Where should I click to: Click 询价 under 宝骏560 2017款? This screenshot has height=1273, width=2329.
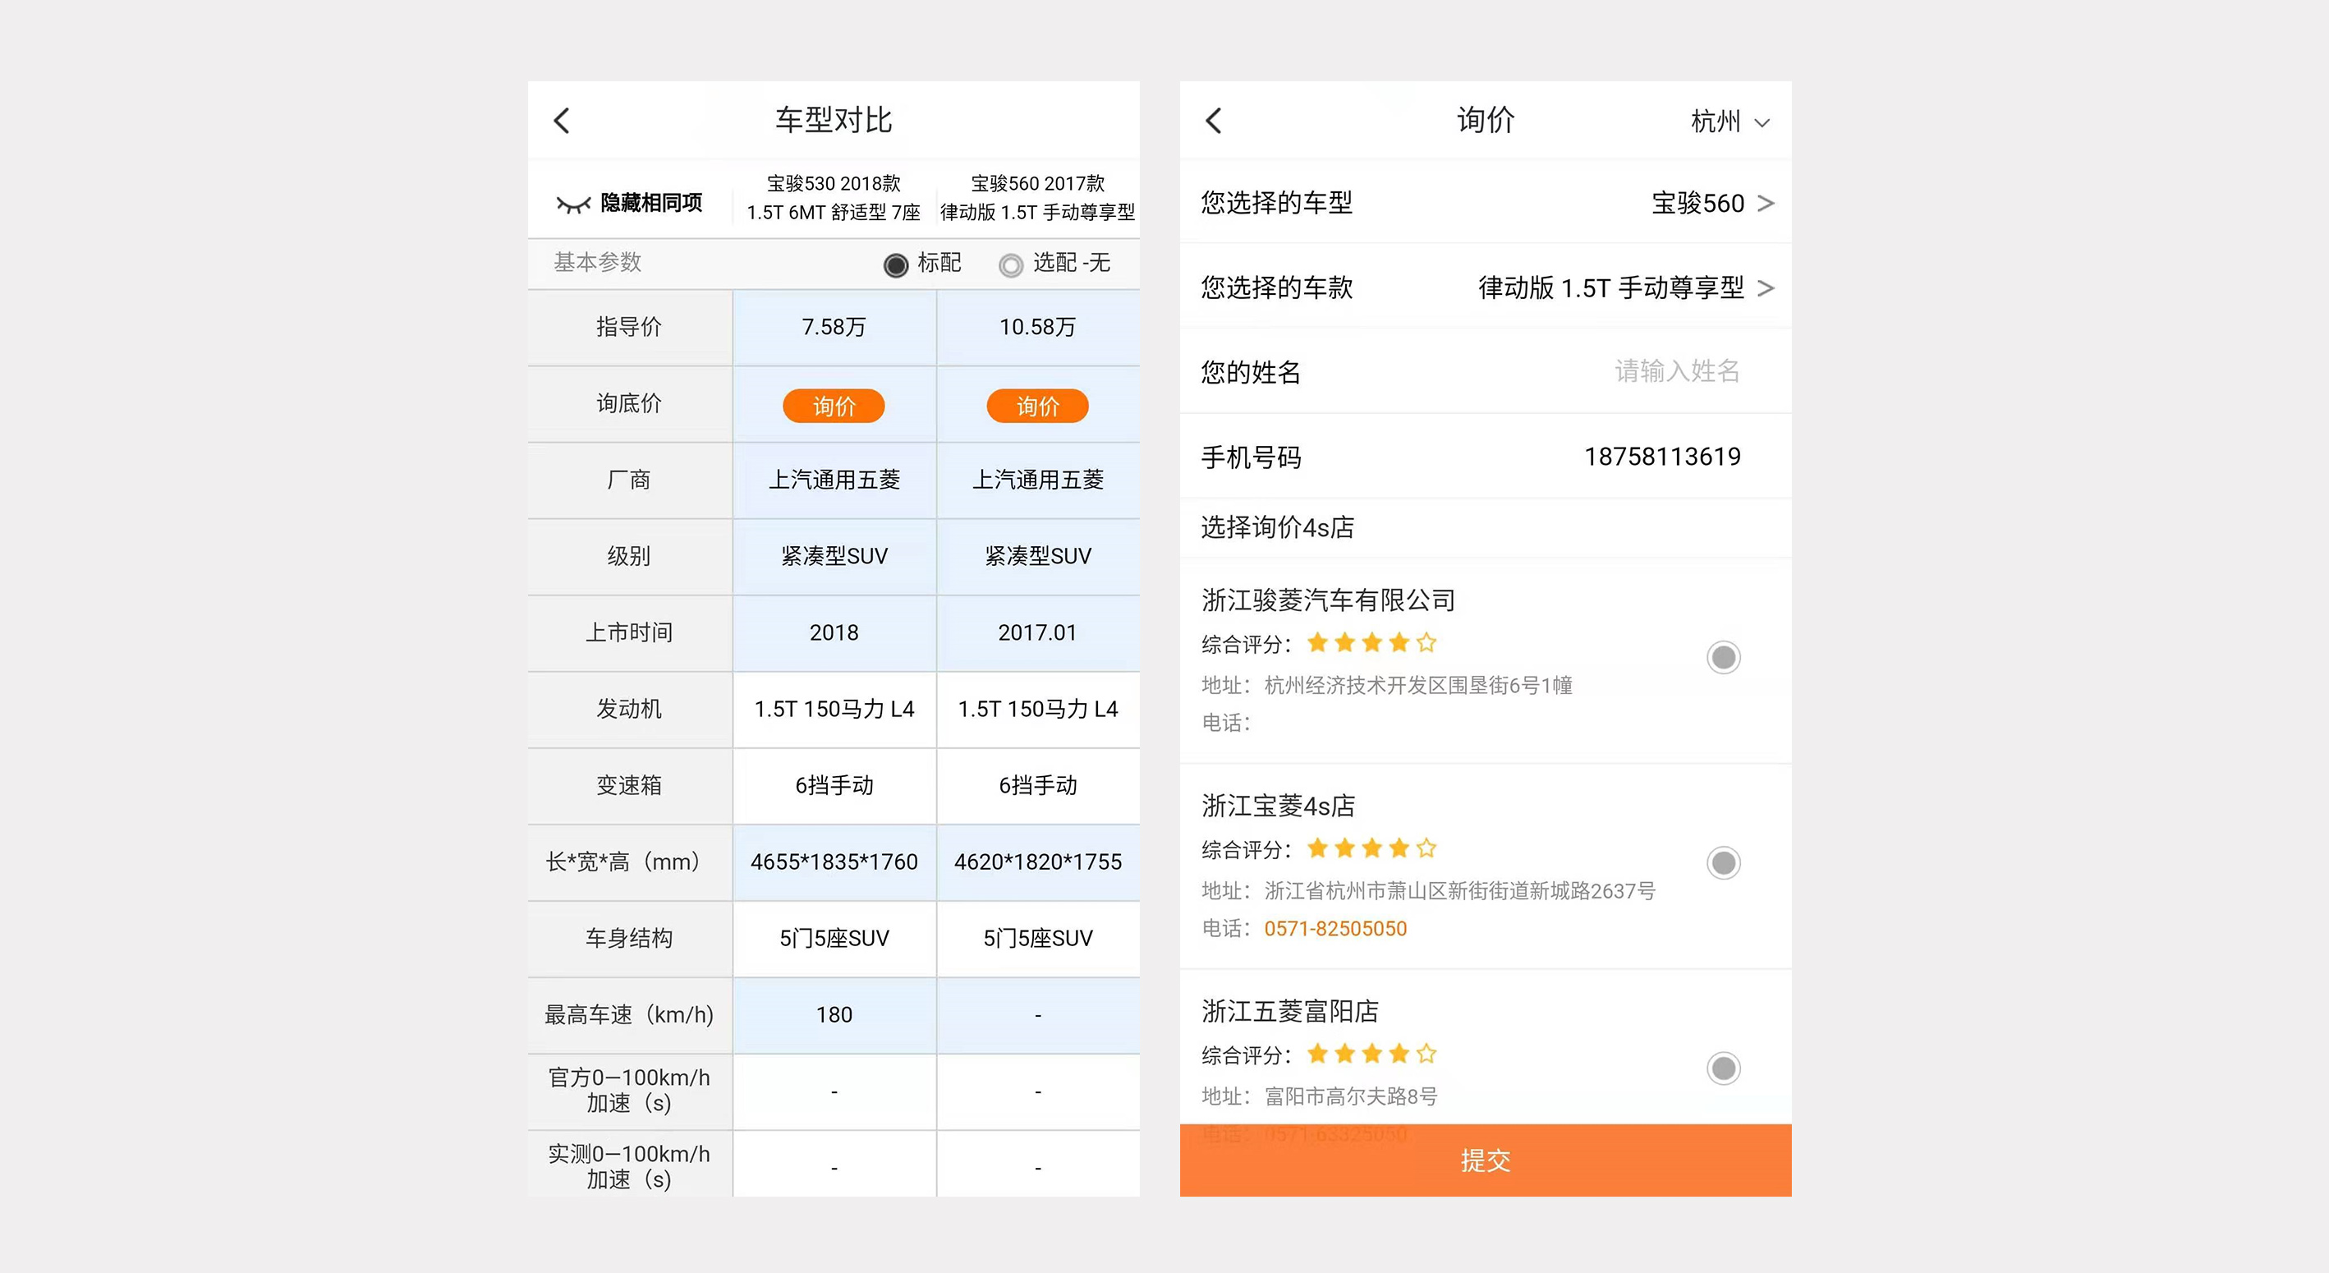pos(1037,405)
